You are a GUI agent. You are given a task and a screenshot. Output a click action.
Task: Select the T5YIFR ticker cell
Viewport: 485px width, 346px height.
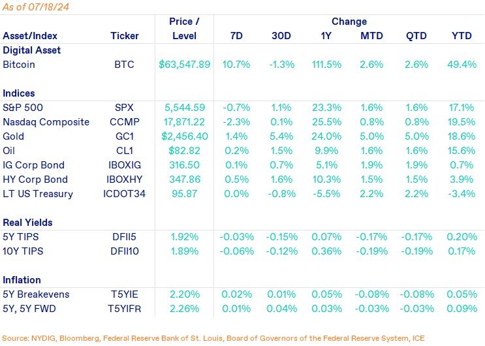pos(124,309)
